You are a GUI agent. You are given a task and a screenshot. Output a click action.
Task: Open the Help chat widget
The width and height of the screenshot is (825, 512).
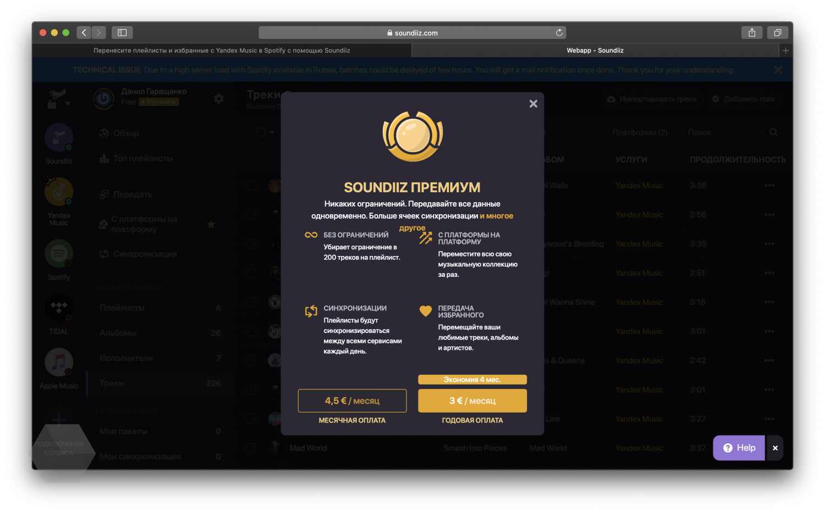coord(739,448)
